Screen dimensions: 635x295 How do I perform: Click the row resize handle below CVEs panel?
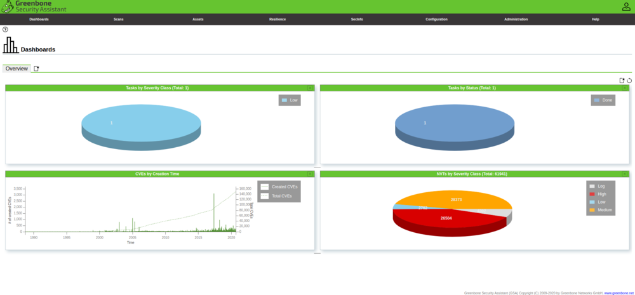tap(317, 253)
